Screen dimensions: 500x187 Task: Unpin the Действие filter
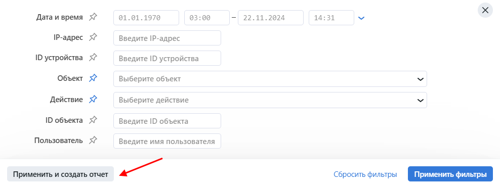(93, 100)
